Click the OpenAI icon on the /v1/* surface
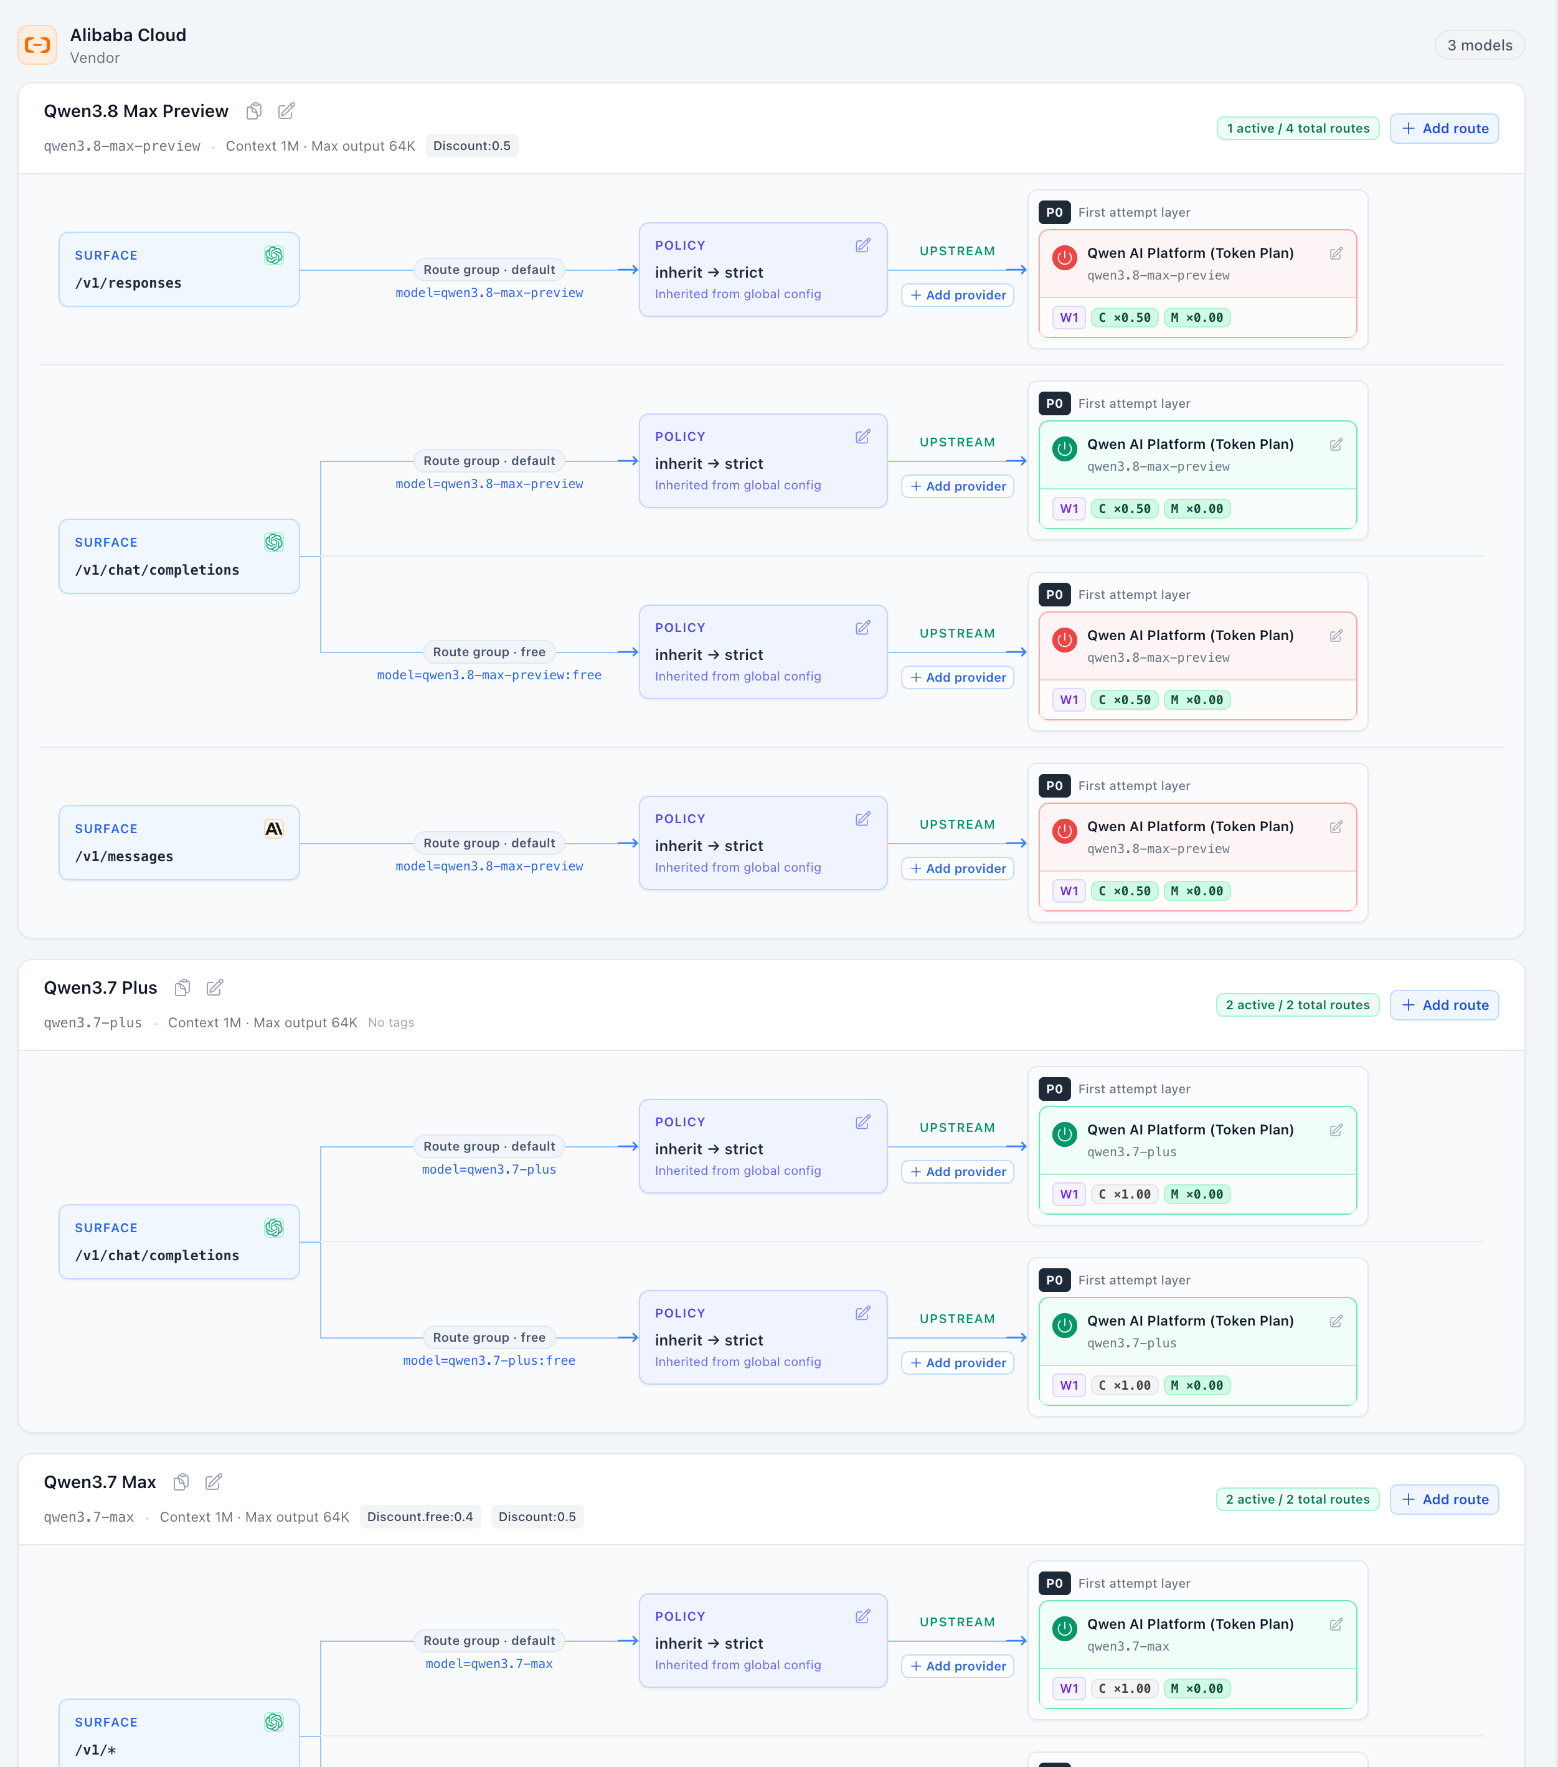Viewport: 1558px width, 1767px height. 274,1722
